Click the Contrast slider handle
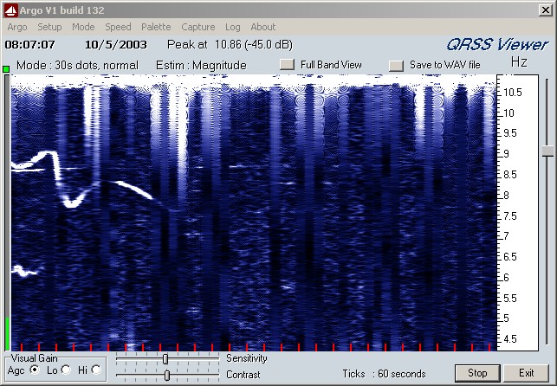The height and width of the screenshot is (386, 557). tap(167, 375)
